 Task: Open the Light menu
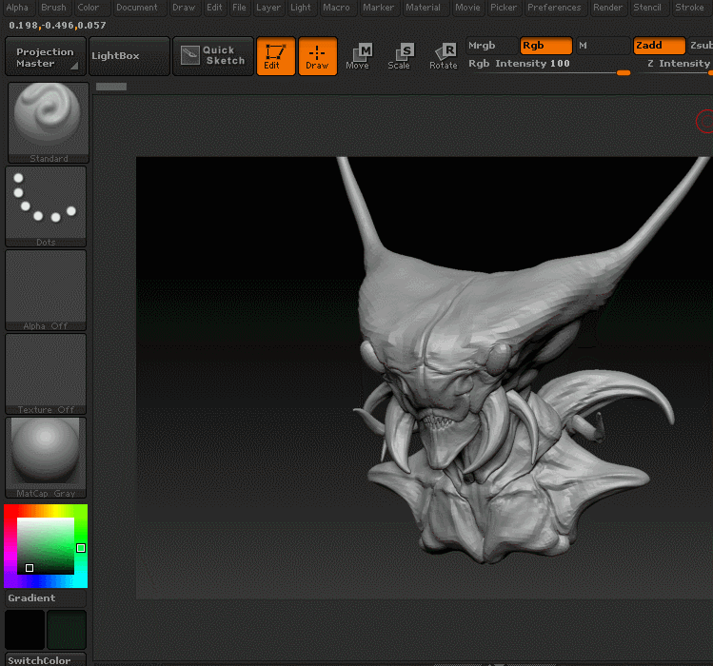point(301,8)
